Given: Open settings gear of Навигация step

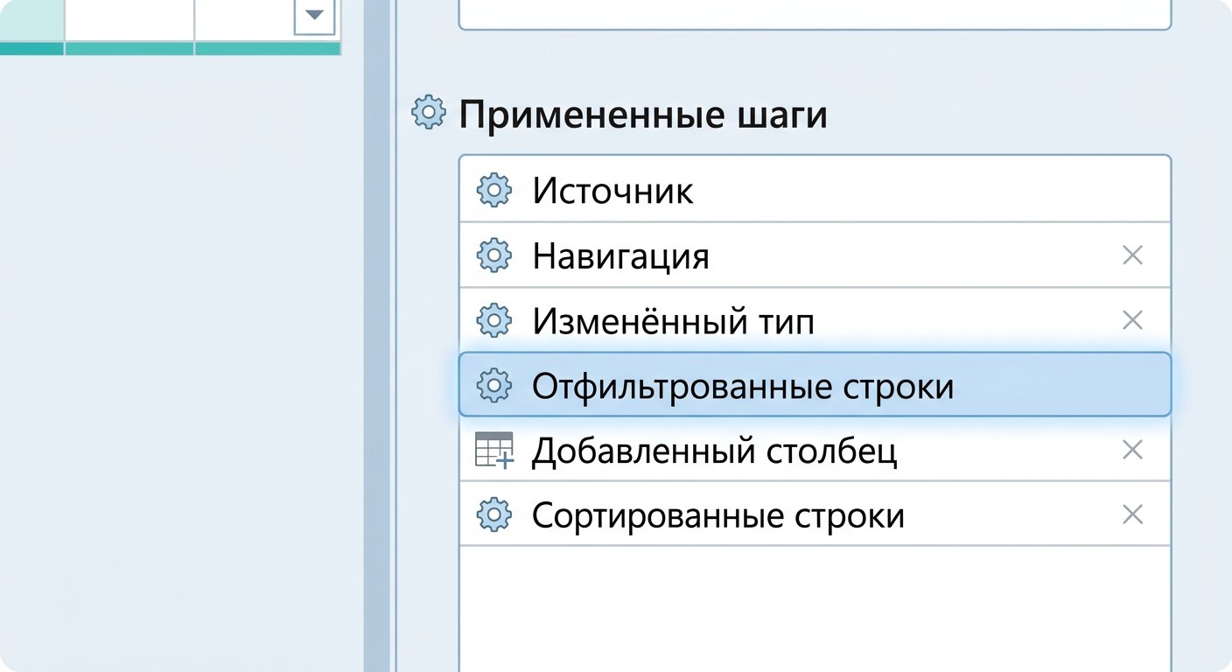Looking at the screenshot, I should click(x=493, y=255).
